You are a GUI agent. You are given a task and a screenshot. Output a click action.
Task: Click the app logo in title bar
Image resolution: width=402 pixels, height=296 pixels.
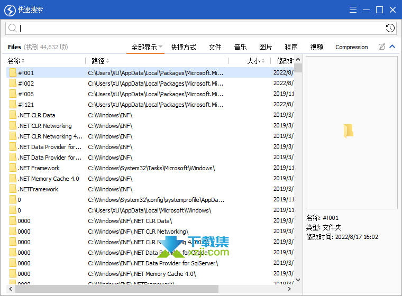tap(10, 10)
